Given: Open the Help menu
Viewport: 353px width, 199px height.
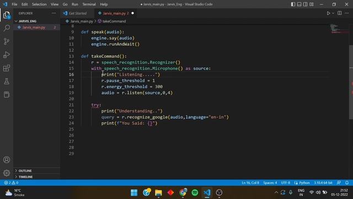Looking at the screenshot, I should pyautogui.click(x=104, y=4).
